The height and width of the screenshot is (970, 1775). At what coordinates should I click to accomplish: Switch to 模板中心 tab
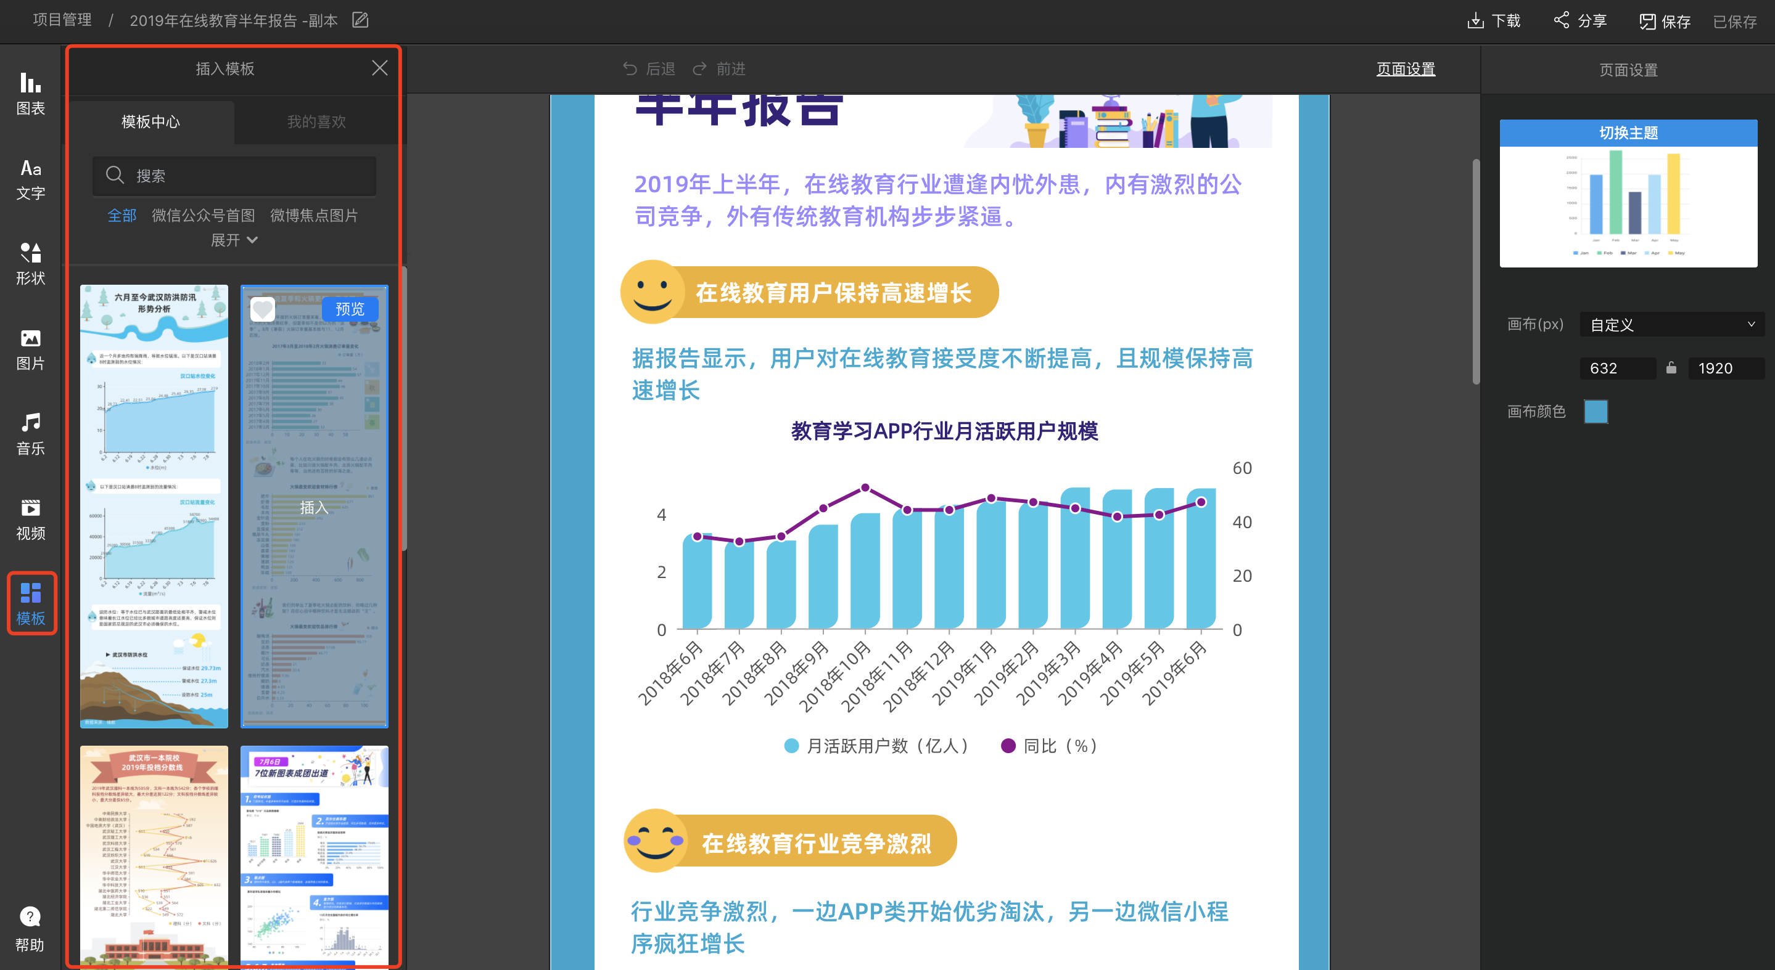point(151,122)
